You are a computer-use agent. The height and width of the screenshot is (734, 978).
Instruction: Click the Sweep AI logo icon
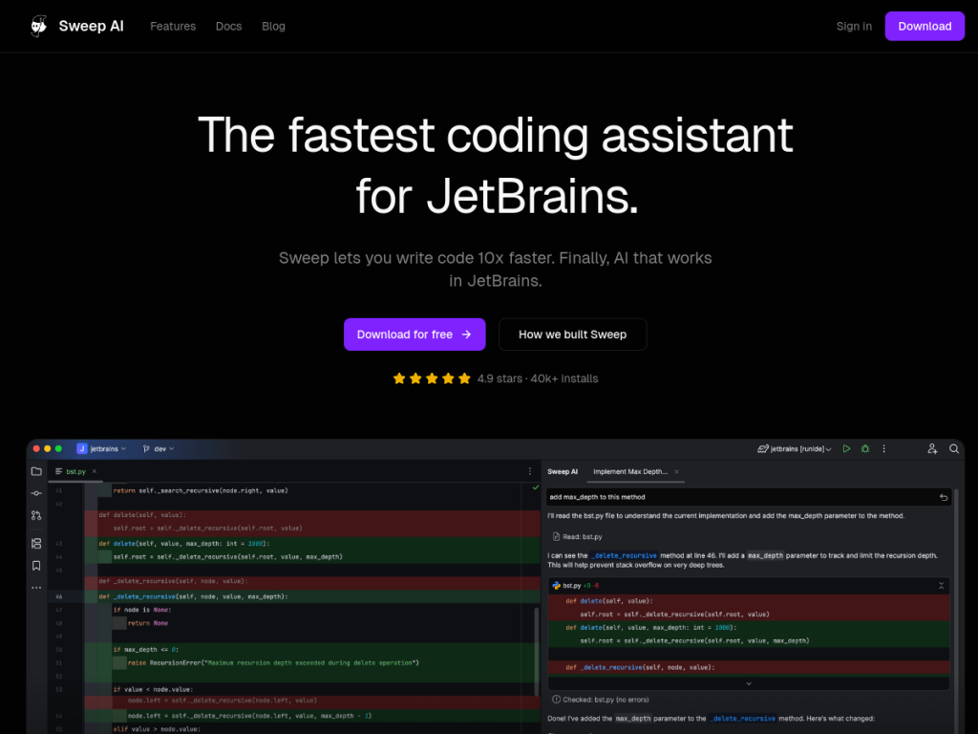(38, 26)
